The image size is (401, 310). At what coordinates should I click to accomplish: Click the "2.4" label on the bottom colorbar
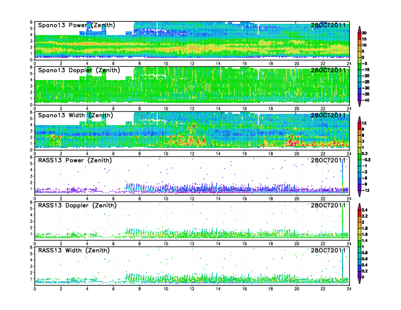pyautogui.click(x=365, y=210)
